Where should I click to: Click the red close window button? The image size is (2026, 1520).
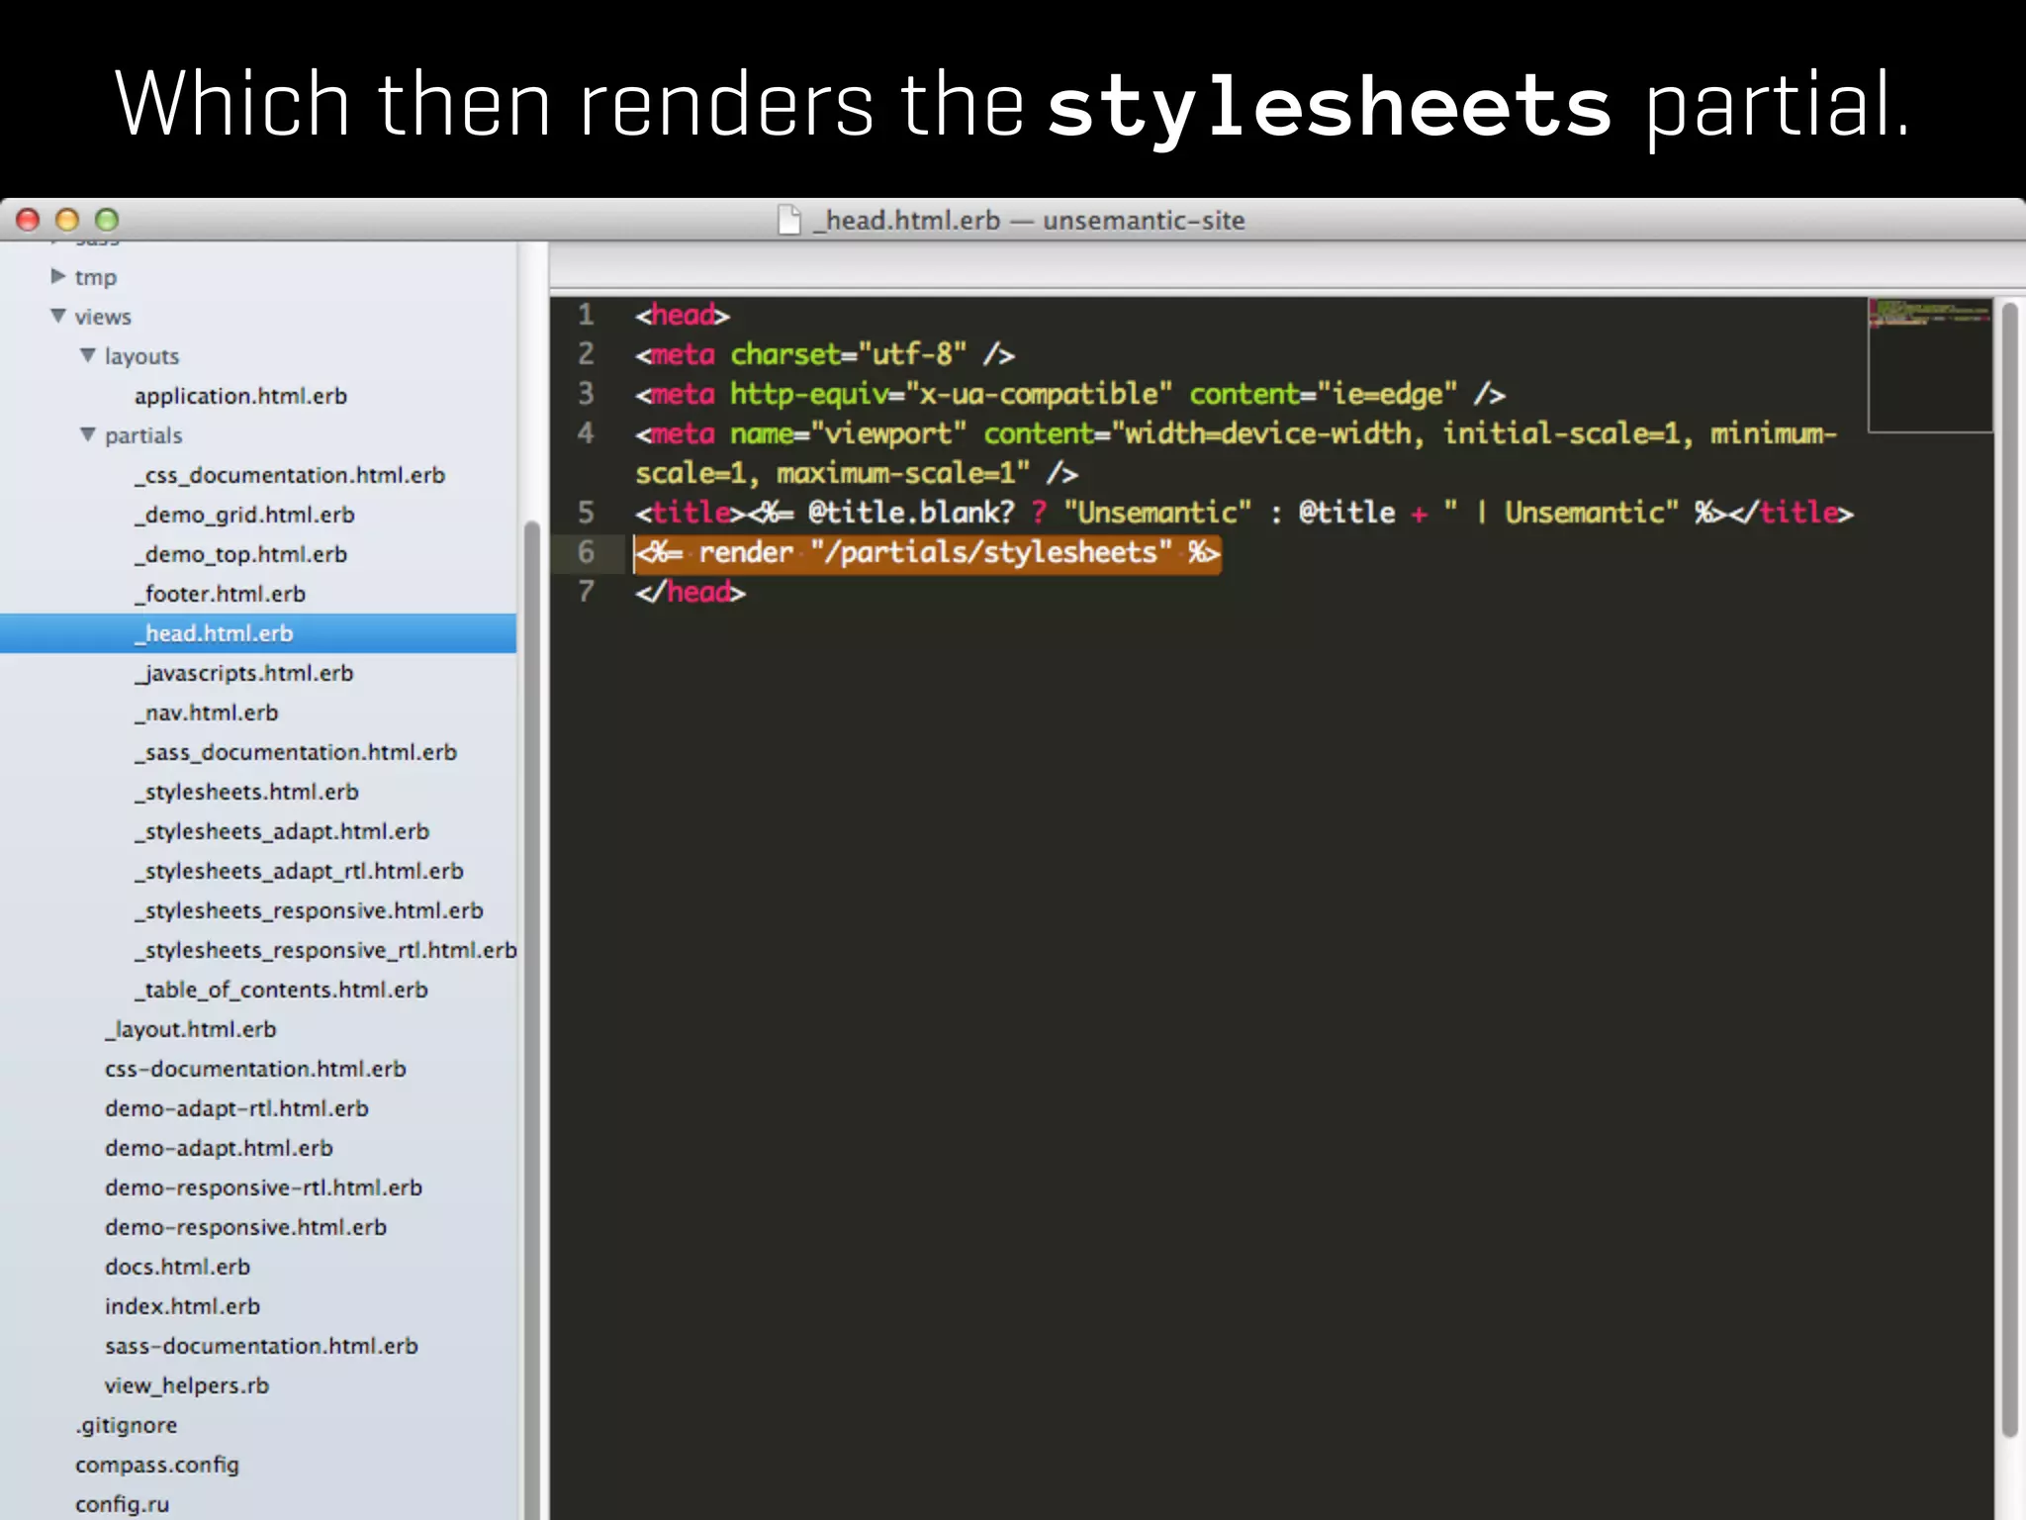tap(28, 220)
